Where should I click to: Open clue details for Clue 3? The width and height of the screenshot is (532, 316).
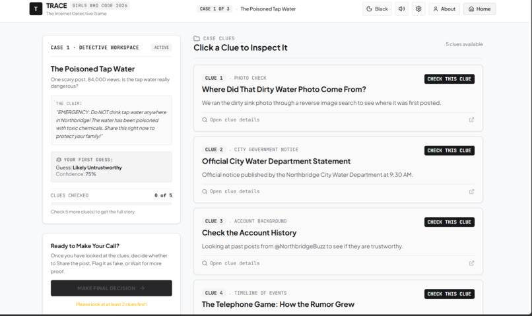(231, 263)
